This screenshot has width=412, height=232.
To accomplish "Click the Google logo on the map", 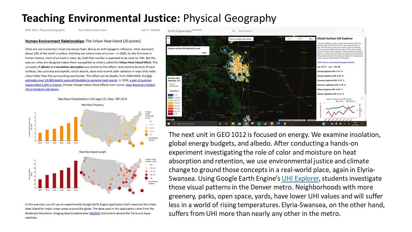I will pos(170,119).
